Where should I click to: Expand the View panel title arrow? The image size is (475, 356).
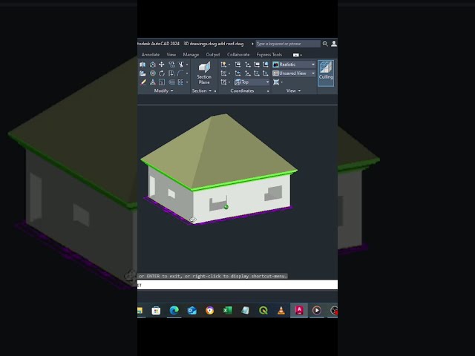(x=299, y=90)
